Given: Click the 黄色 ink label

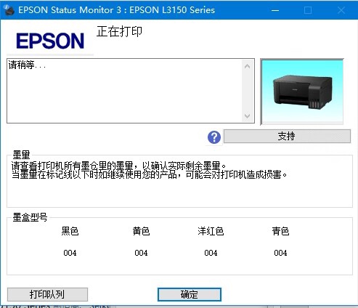Looking at the screenshot, I should tap(141, 231).
